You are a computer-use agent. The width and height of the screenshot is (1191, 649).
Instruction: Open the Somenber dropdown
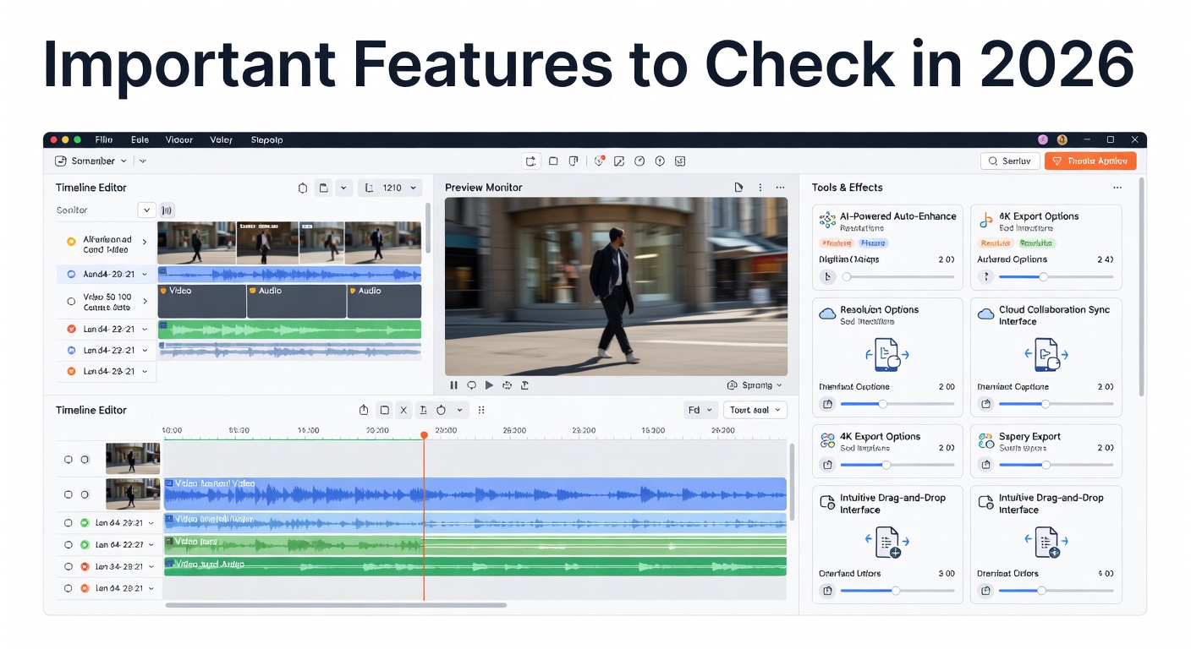click(91, 161)
